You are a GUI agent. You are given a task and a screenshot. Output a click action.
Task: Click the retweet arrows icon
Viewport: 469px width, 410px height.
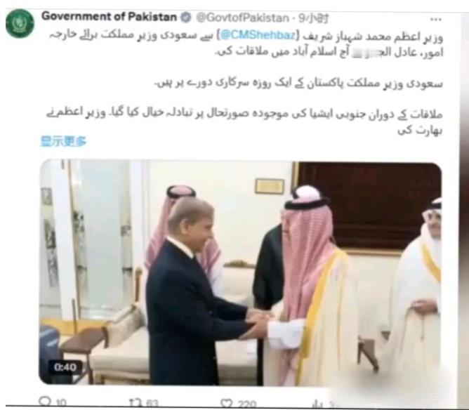pyautogui.click(x=135, y=402)
